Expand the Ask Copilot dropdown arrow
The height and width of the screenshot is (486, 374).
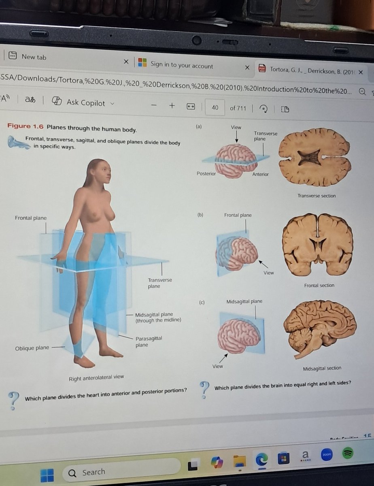(113, 103)
